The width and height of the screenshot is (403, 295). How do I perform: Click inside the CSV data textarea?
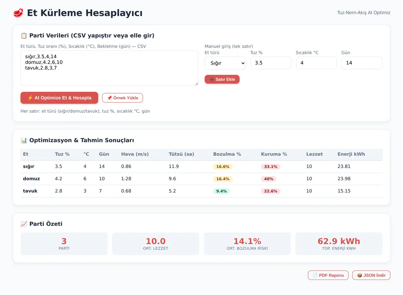(x=109, y=68)
